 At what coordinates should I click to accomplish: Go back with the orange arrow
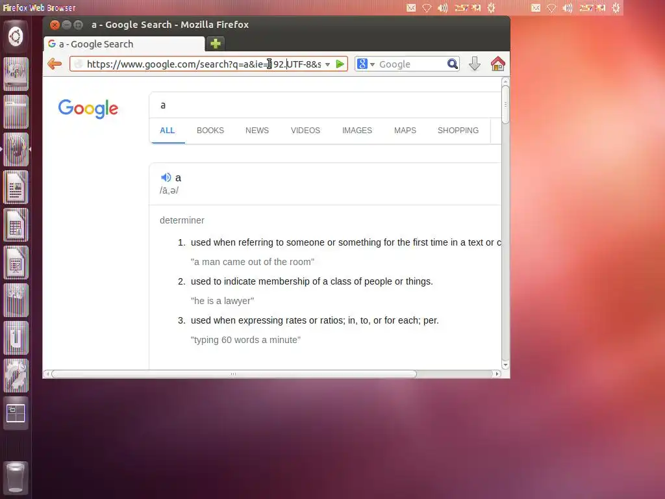55,64
